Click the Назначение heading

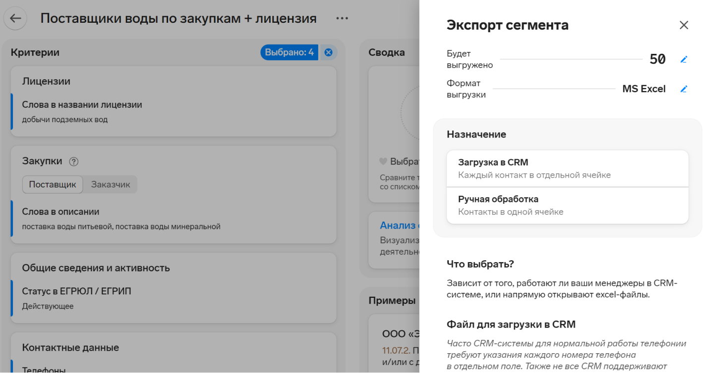pyautogui.click(x=476, y=134)
